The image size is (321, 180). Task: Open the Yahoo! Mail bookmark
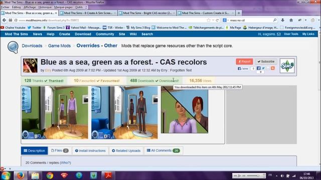[83, 27]
